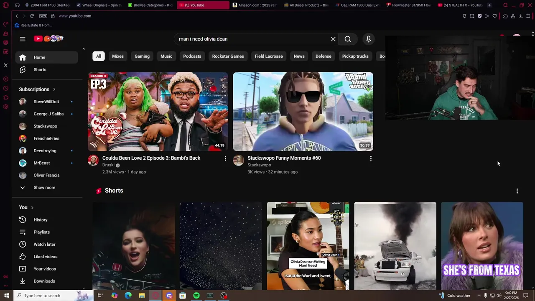The width and height of the screenshot is (535, 301).
Task: Open the Coulda Been Love 2 Episode 3 title
Action: tap(151, 158)
